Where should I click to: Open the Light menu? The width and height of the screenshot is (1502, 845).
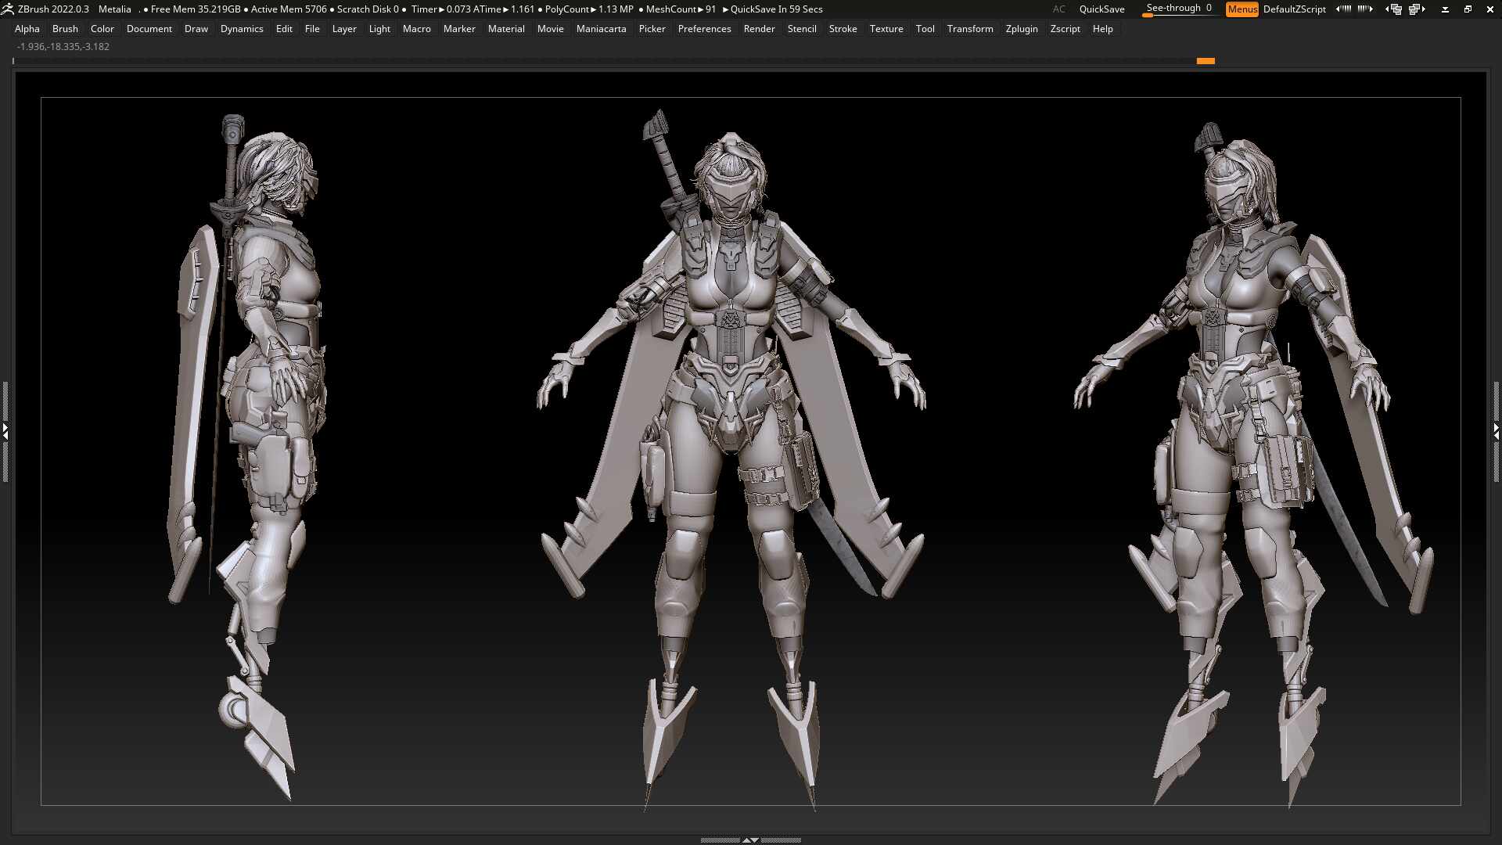(x=379, y=29)
